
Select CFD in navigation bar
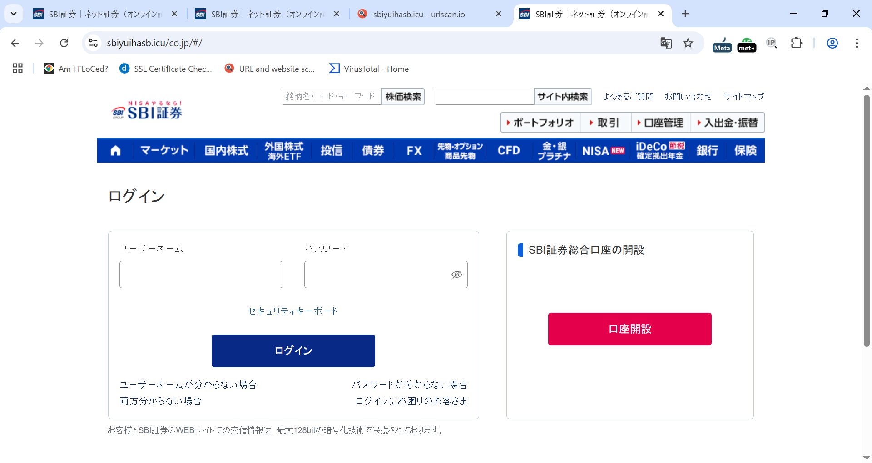pos(509,151)
